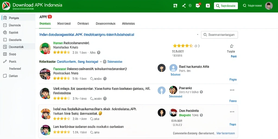Click the 'Deoolaris' sidebar icon

point(5,40)
